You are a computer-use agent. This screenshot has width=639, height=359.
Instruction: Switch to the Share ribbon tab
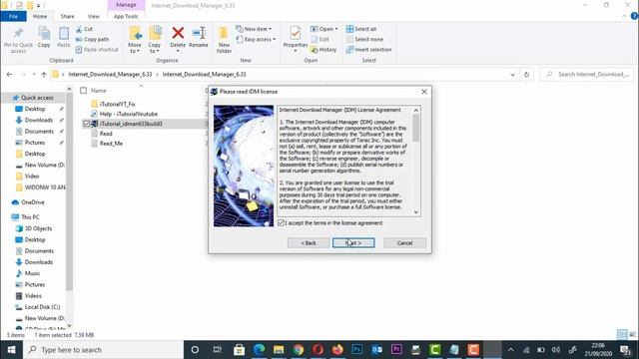coord(67,16)
